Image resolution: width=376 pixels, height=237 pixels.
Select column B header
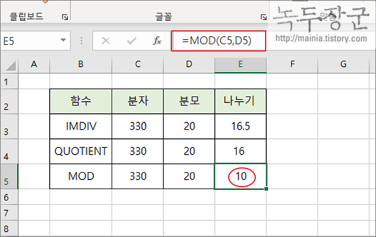81,65
